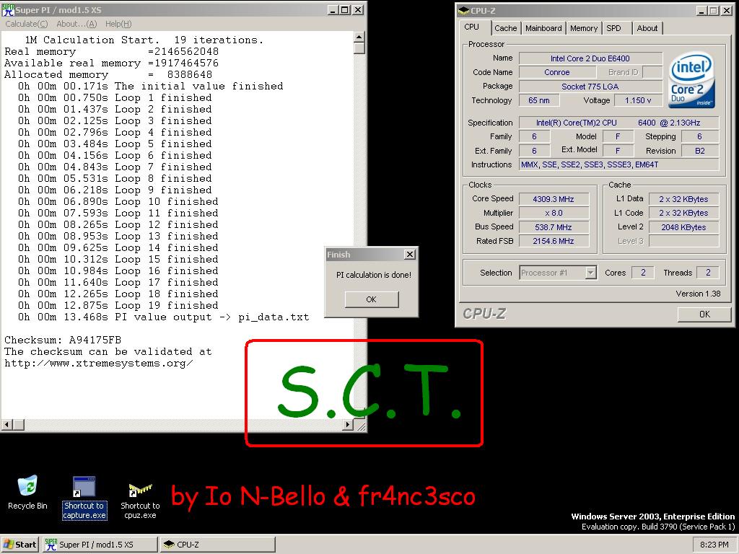Click the Core Speed value '4309.3 MHz'
Viewport: 739px width, 554px height.
pyautogui.click(x=554, y=199)
